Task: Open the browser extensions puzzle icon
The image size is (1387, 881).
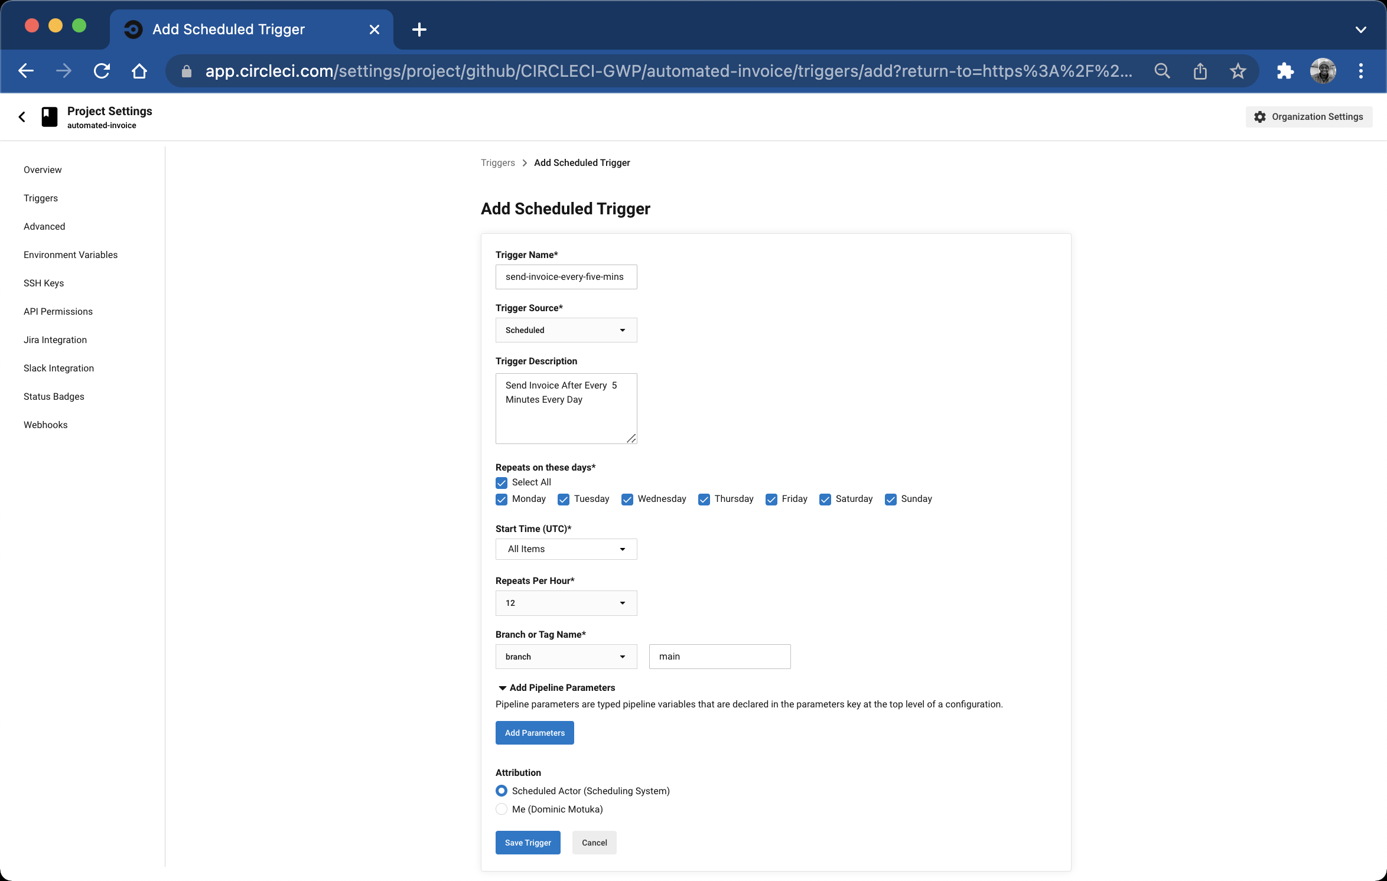Action: pos(1285,71)
